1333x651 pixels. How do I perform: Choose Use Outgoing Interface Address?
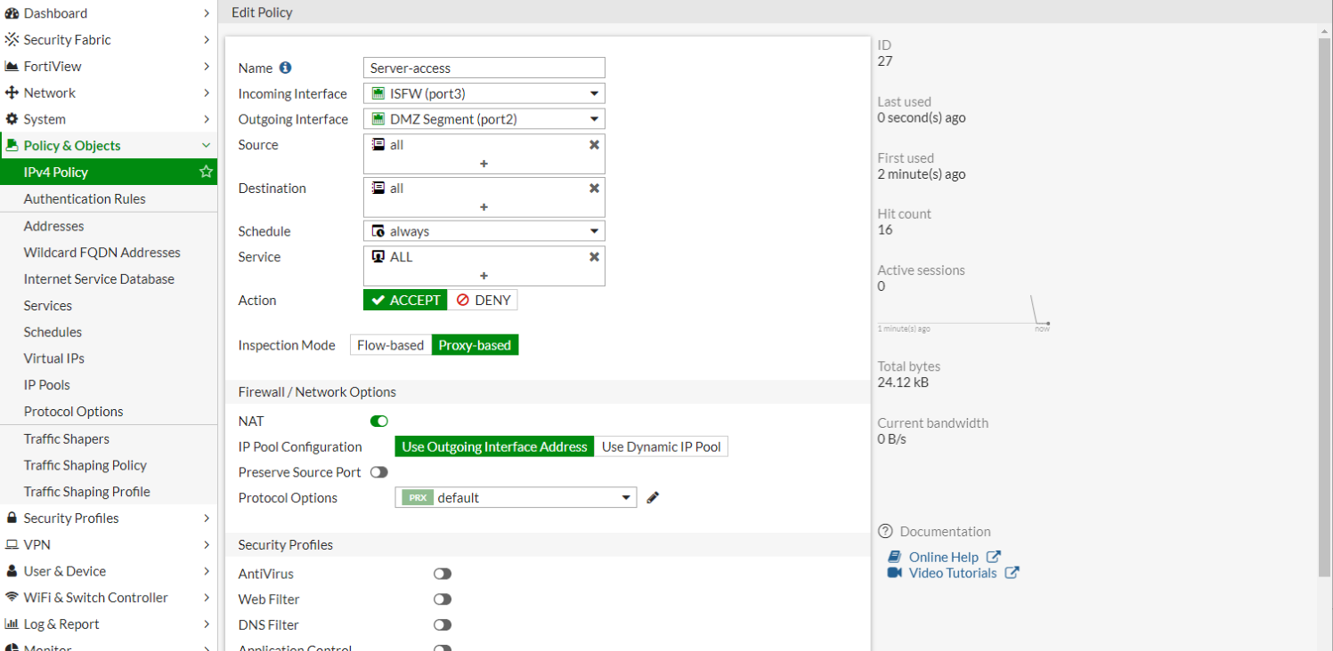[494, 446]
